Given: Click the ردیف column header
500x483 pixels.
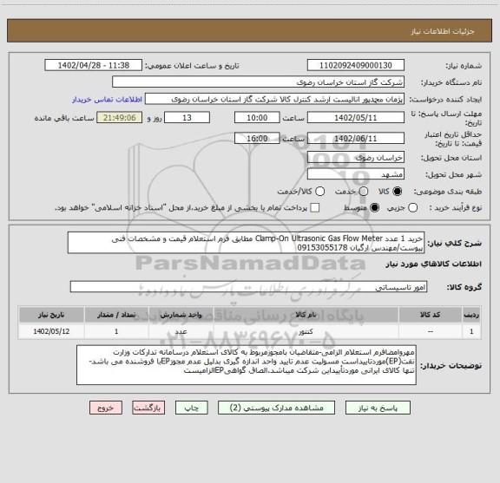Looking at the screenshot, I should [471, 315].
